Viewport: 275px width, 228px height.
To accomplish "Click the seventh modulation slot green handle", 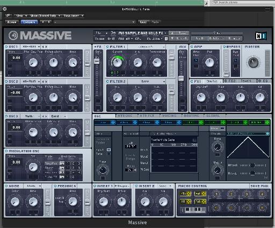I will pyautogui.click(x=245, y=123).
